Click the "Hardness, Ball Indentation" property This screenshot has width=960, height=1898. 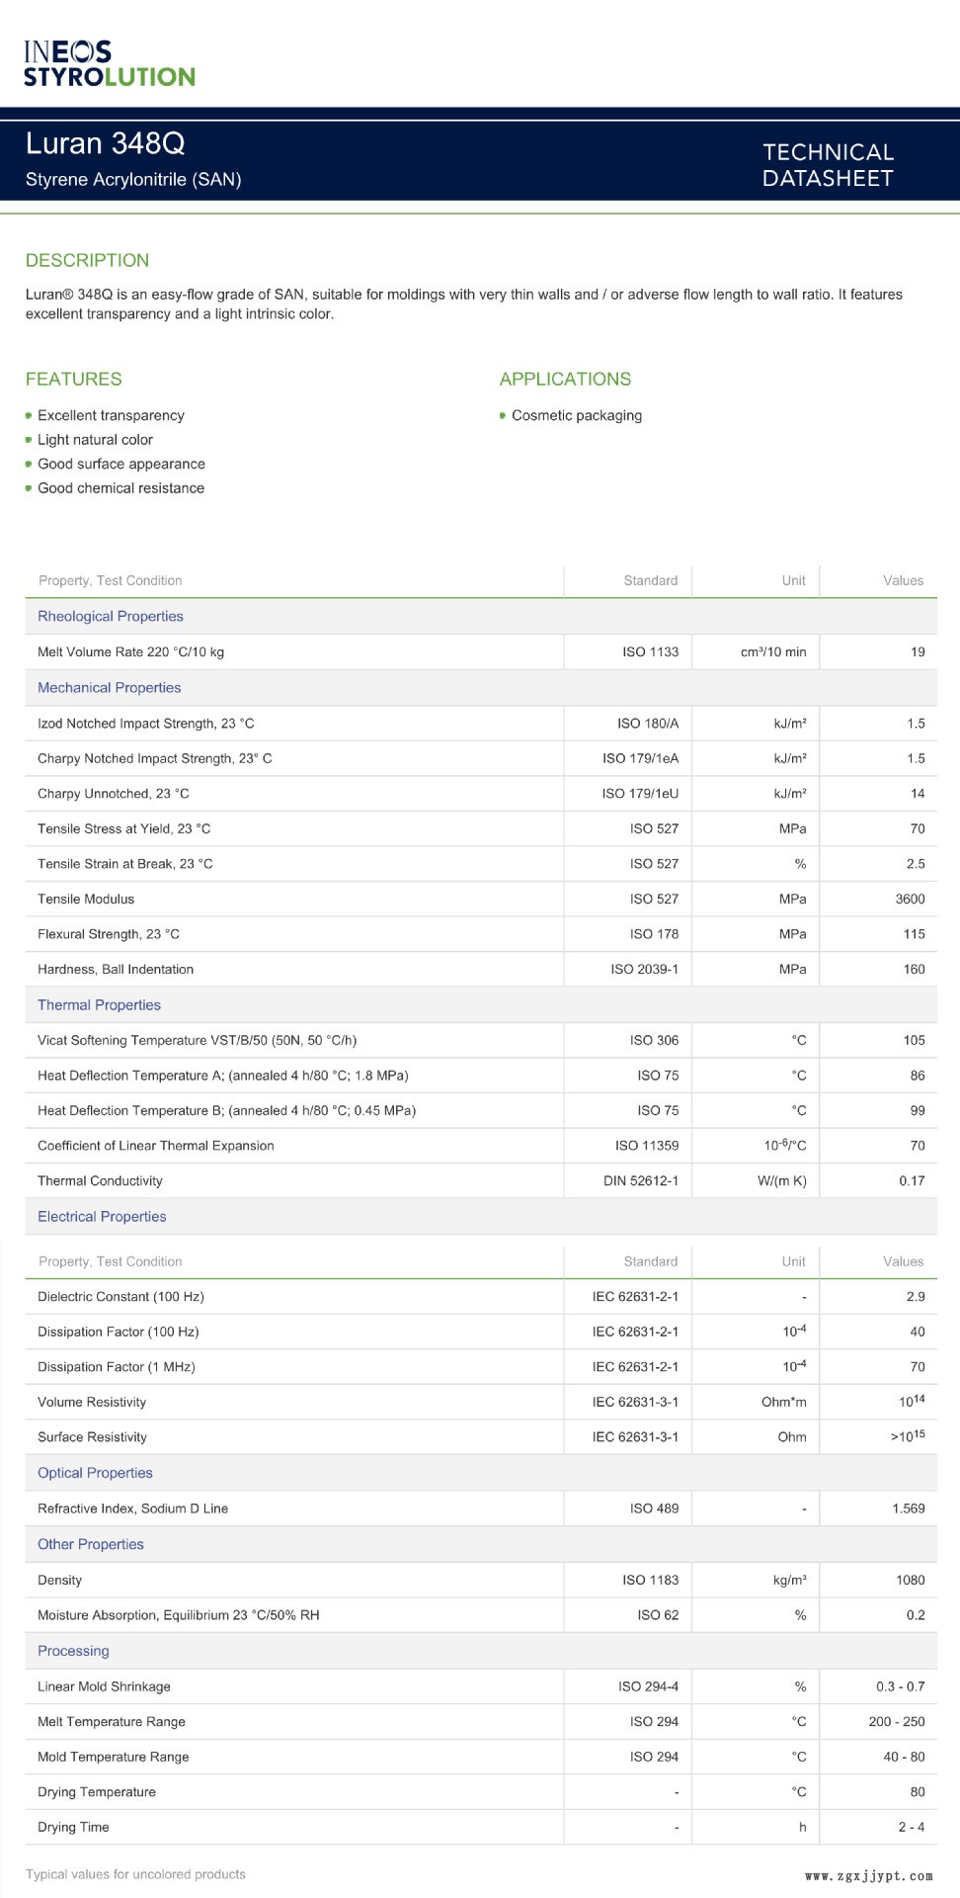coord(116,969)
